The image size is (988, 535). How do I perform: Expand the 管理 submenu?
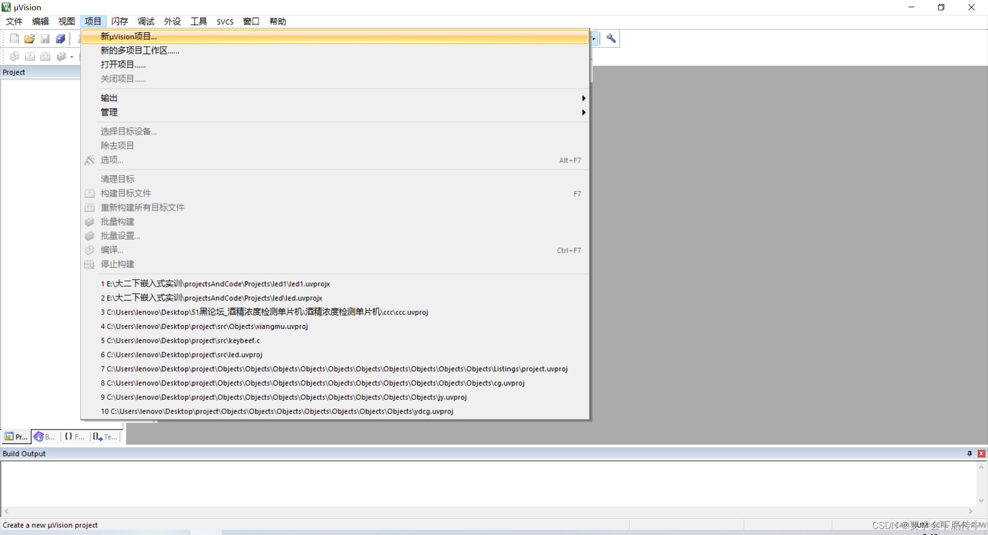(x=335, y=112)
